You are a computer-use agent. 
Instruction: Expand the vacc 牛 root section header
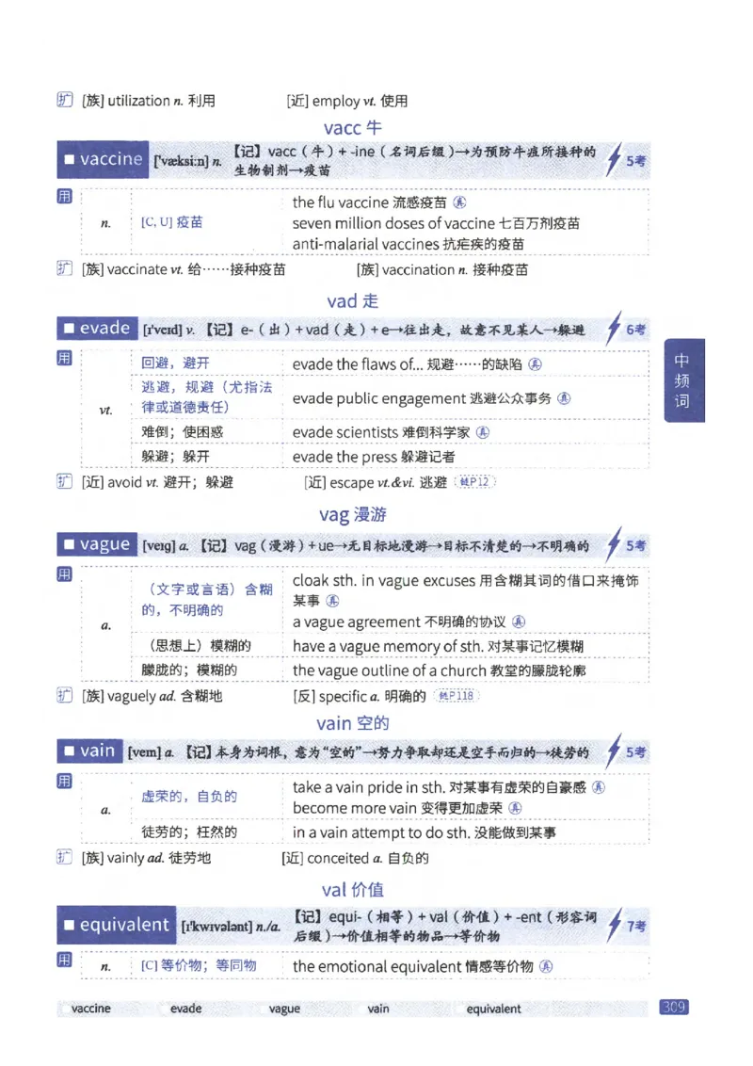click(353, 127)
